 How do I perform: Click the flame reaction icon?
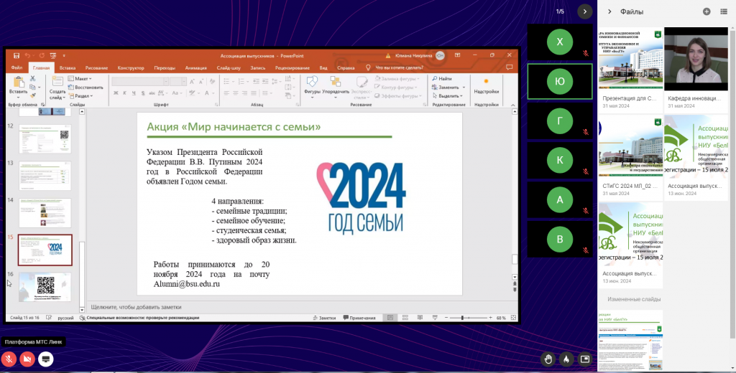[x=566, y=359]
